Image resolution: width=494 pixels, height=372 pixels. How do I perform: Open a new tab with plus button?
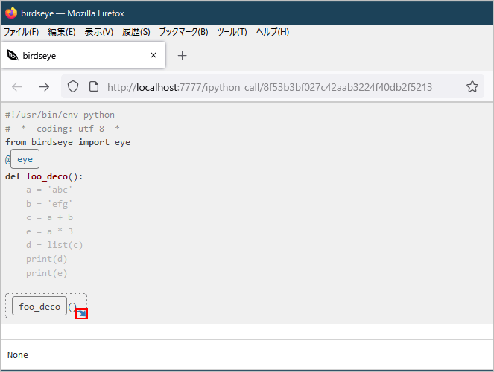point(182,56)
